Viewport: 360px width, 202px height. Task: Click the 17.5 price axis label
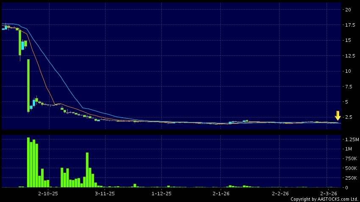(x=349, y=25)
